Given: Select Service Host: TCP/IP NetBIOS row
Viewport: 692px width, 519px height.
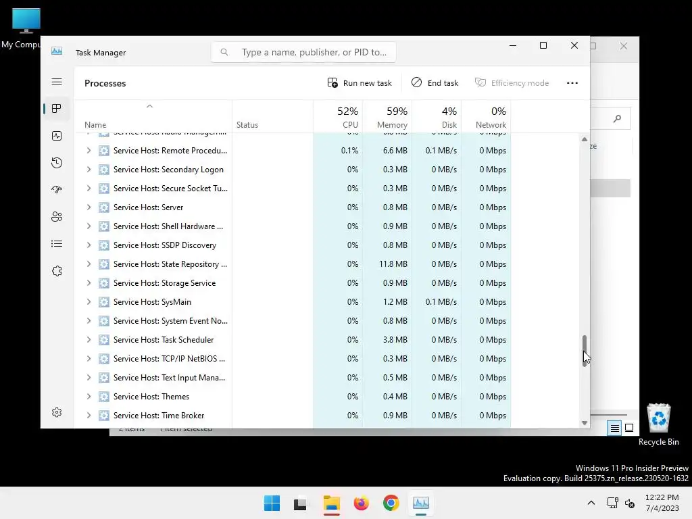Looking at the screenshot, I should tap(293, 359).
